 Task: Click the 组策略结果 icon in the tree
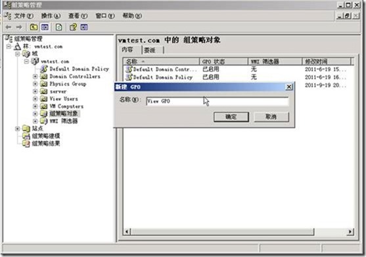click(x=26, y=143)
